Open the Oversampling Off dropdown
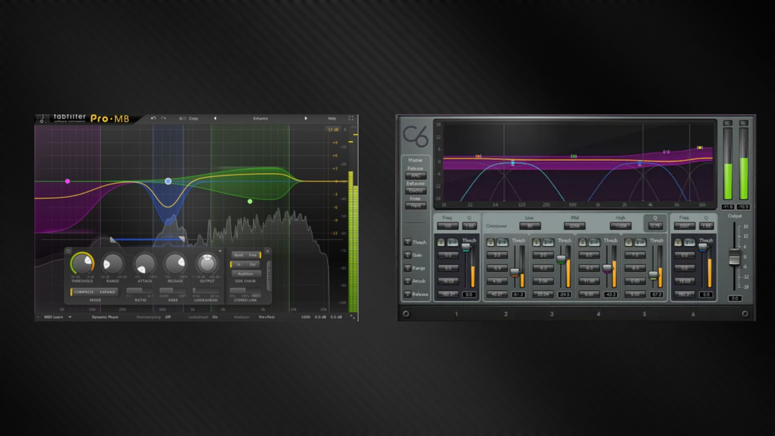 [x=168, y=317]
